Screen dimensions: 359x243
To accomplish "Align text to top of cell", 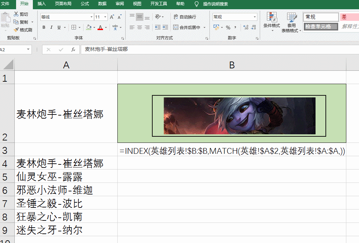I will pos(132,17).
